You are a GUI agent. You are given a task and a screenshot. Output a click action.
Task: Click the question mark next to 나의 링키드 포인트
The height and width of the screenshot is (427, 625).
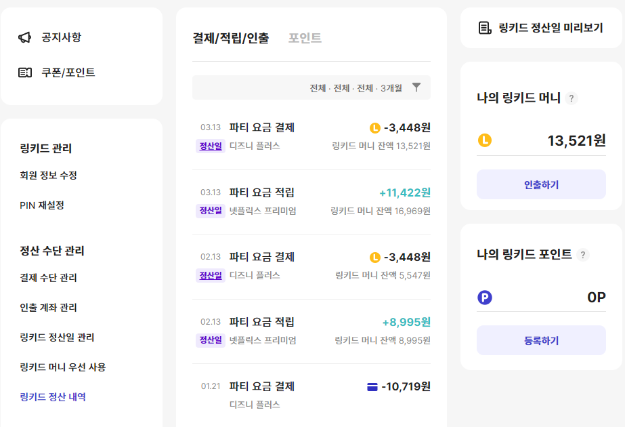(583, 255)
